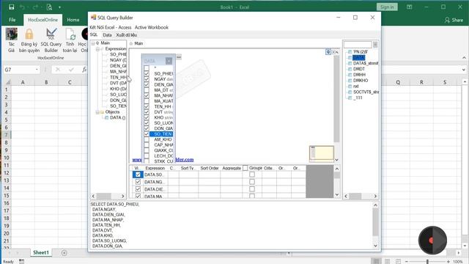The image size is (469, 264).
Task: Check the asterisk all-fields checkbox
Action: click(147, 68)
